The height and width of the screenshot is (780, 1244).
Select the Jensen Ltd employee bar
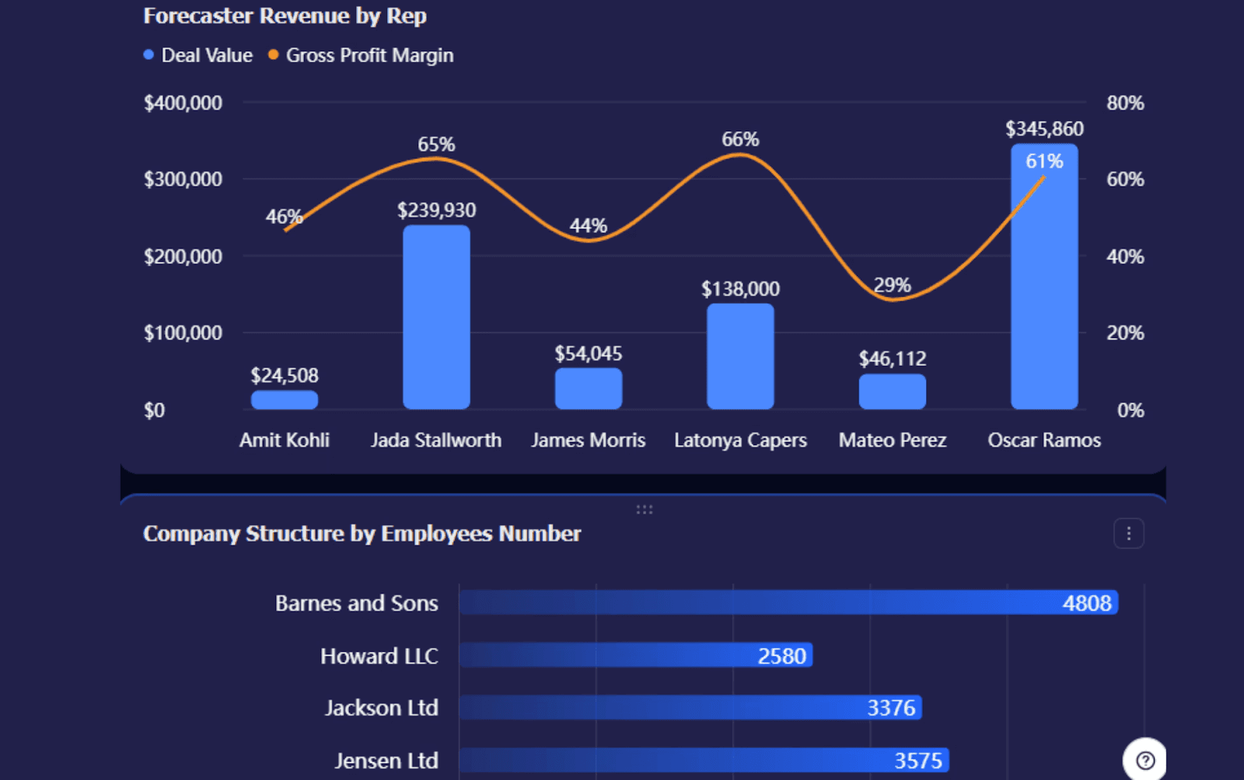pos(704,761)
